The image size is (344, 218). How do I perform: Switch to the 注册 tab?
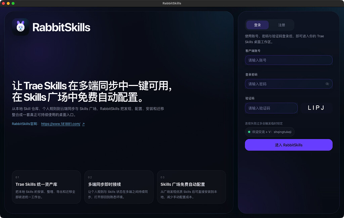282,25
